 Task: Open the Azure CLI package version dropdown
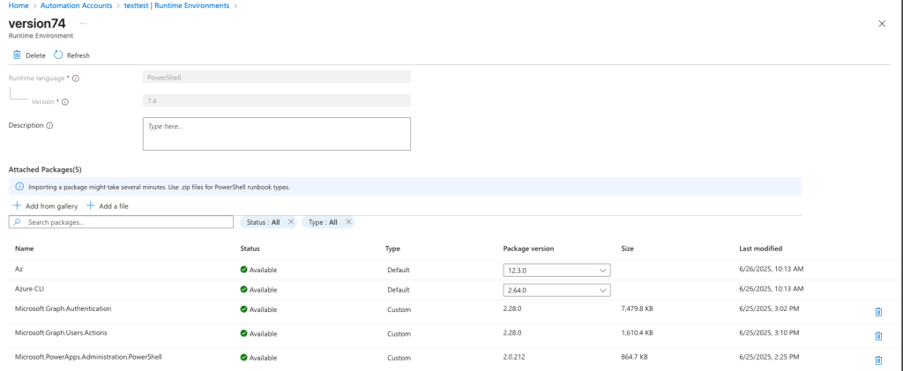[556, 290]
